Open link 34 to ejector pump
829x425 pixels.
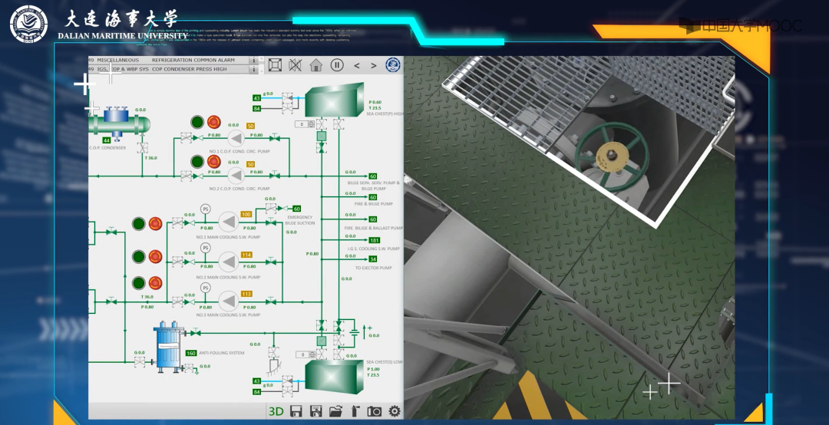[373, 259]
